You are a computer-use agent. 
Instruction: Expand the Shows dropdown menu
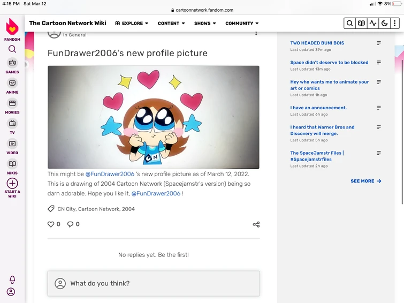(205, 23)
